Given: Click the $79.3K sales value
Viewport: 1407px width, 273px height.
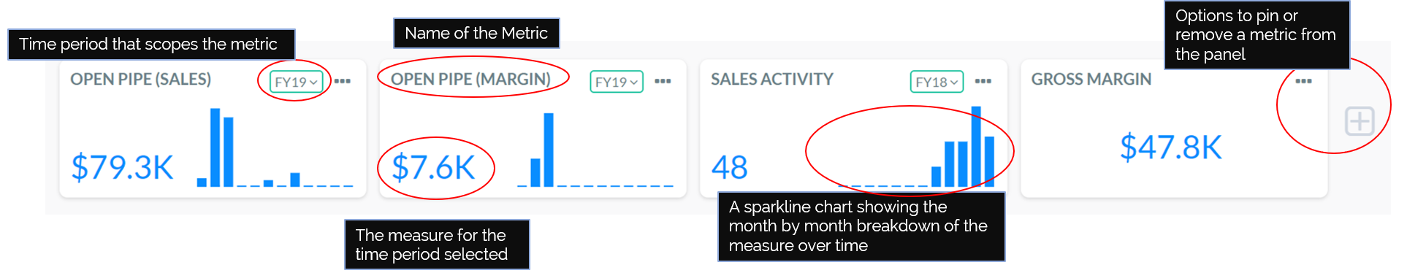Looking at the screenshot, I should point(122,167).
